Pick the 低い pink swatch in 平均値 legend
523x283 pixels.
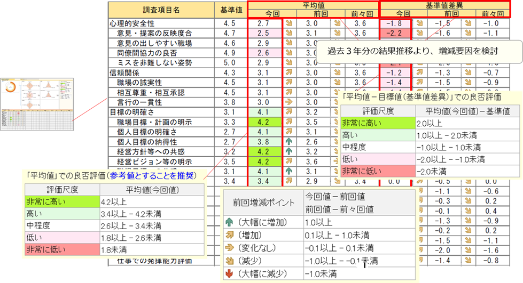tap(60, 237)
